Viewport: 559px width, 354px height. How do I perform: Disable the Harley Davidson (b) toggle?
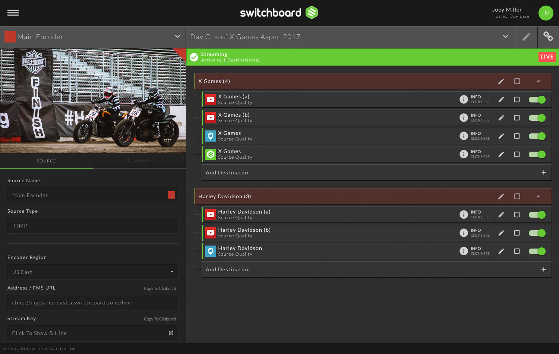pyautogui.click(x=537, y=233)
